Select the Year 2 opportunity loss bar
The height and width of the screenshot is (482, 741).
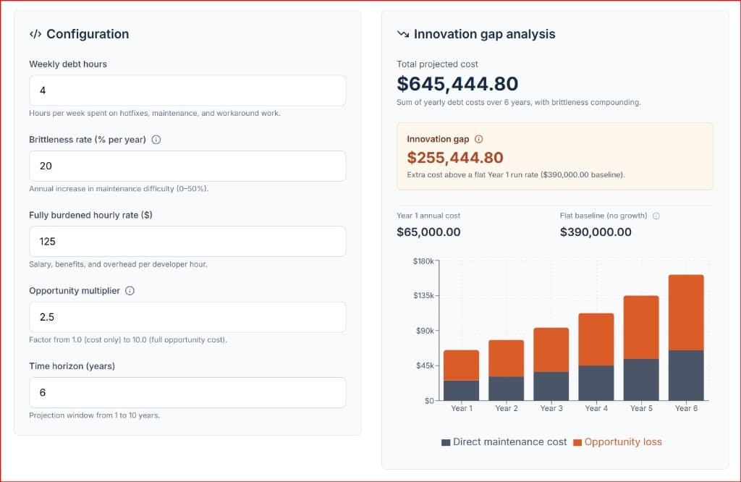(506, 358)
